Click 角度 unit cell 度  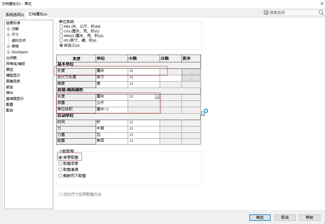[112, 84]
